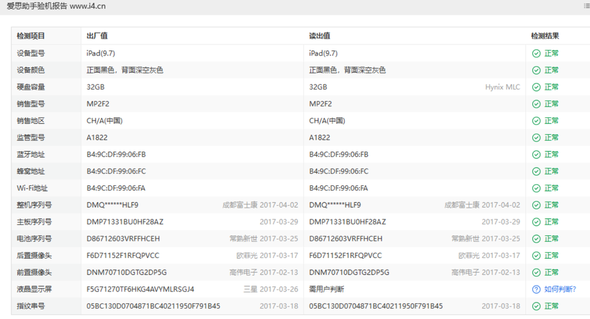Click the 出厂值 column header
Screen dimensions: 590x319
click(x=97, y=36)
